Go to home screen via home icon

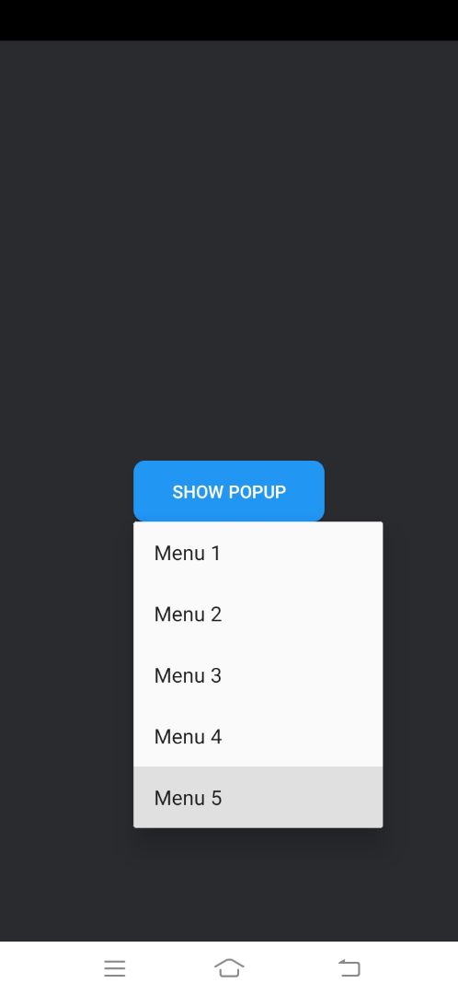[229, 967]
